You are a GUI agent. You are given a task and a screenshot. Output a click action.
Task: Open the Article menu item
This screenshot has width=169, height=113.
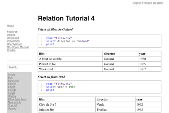[12, 75]
